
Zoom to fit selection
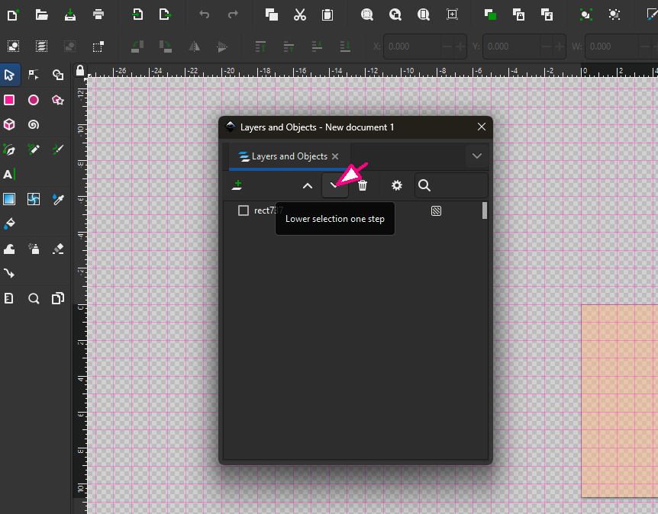pyautogui.click(x=366, y=14)
